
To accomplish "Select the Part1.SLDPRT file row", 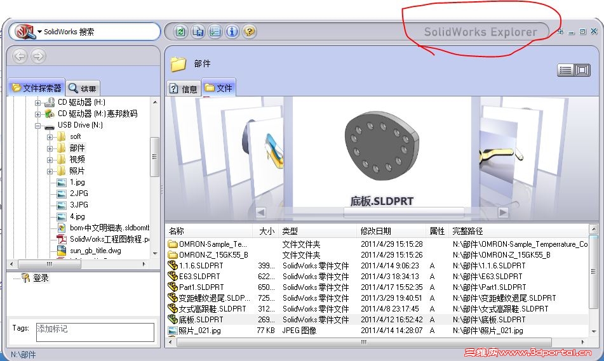I will coord(377,287).
